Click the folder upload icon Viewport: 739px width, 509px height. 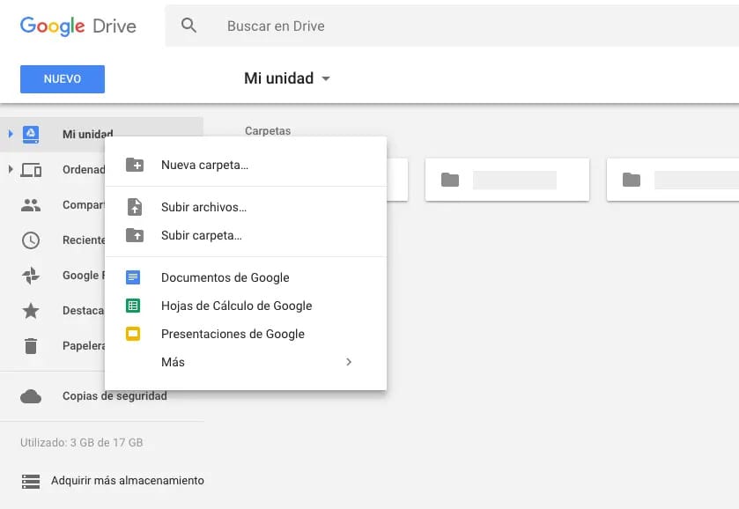135,234
